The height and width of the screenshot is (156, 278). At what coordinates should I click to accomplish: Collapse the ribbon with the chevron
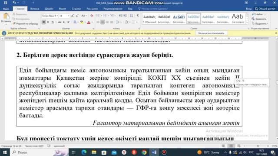click(x=276, y=28)
